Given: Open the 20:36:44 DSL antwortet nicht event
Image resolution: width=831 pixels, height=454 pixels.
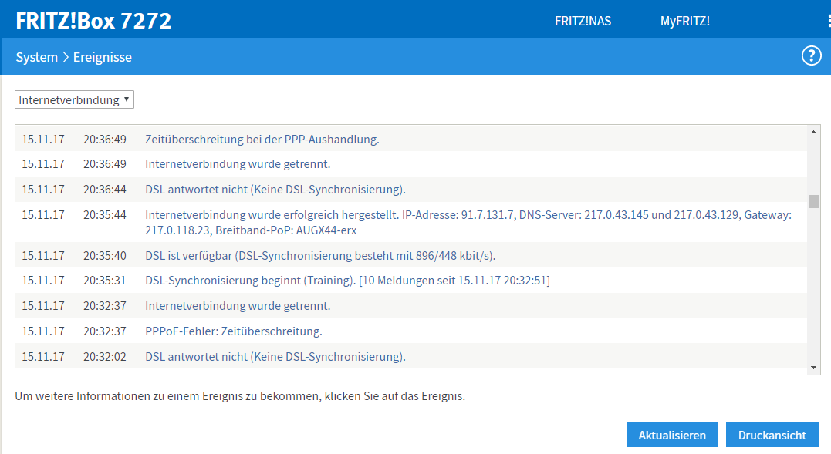Looking at the screenshot, I should point(275,190).
